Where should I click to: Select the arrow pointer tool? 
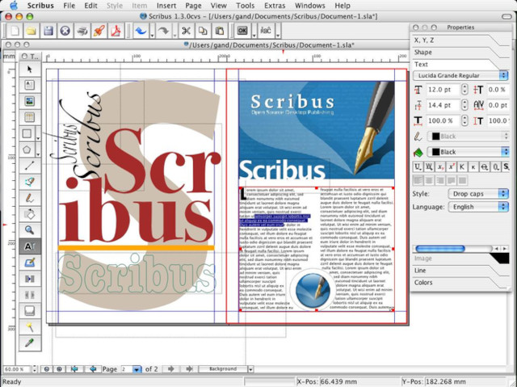coord(30,69)
